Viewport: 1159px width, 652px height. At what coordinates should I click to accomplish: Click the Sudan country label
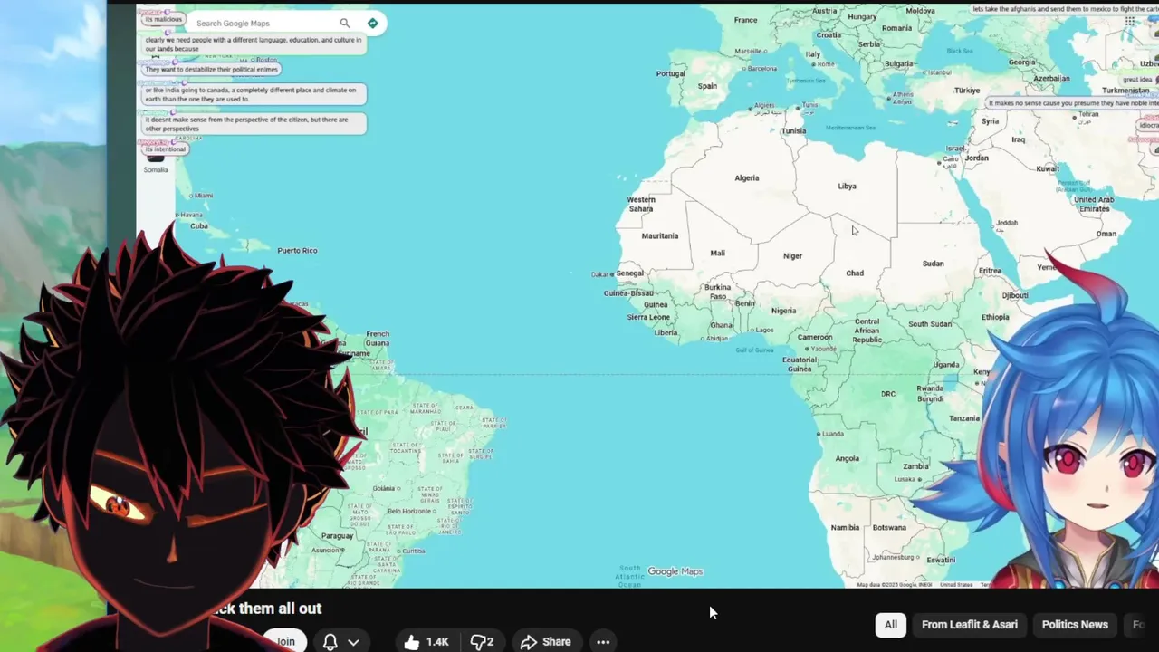point(933,264)
